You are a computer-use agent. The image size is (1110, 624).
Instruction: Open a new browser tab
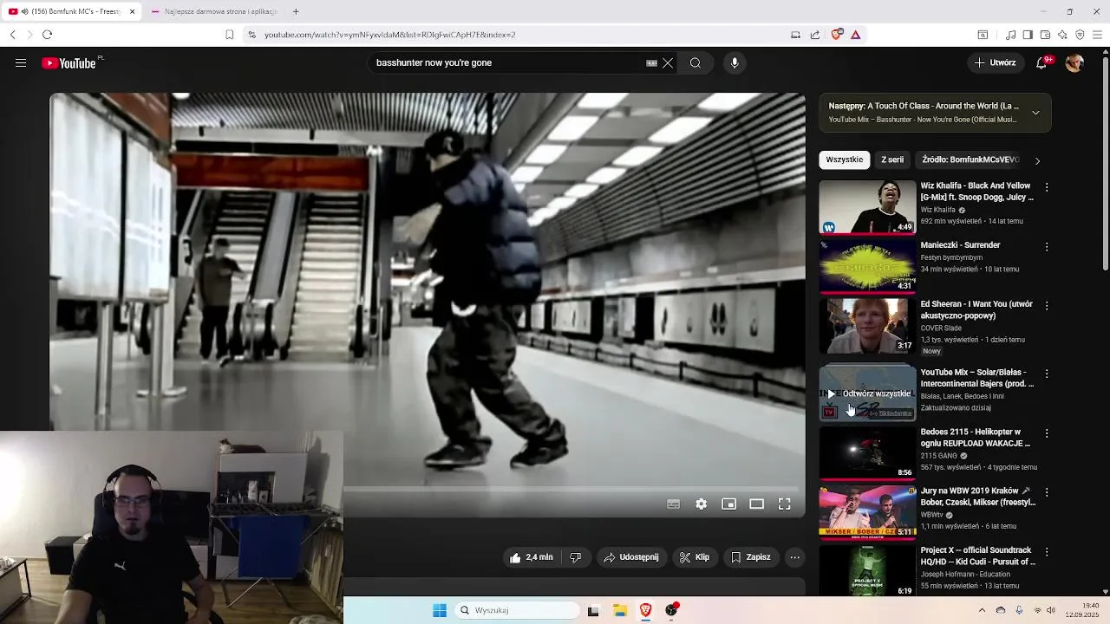pyautogui.click(x=296, y=11)
